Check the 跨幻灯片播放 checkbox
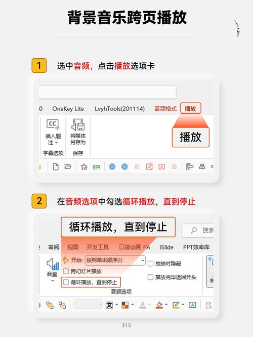Screen dimensions: 253x337 66,271
